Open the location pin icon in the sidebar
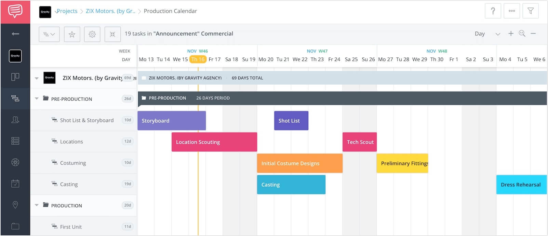 coord(15,205)
